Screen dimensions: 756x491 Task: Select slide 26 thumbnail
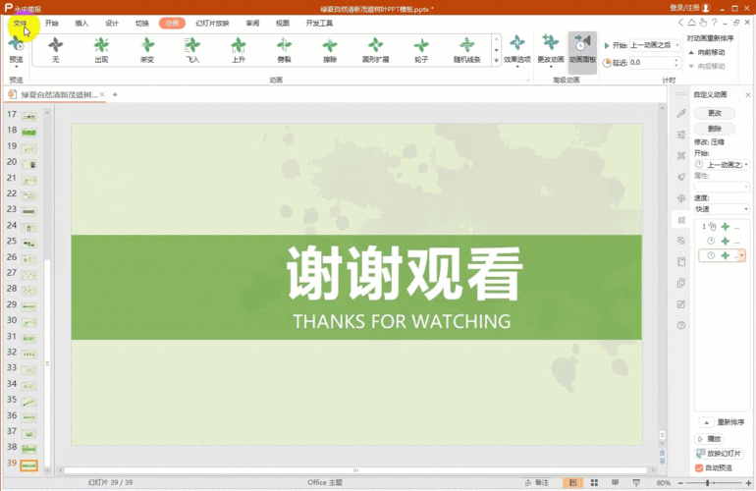(x=28, y=259)
